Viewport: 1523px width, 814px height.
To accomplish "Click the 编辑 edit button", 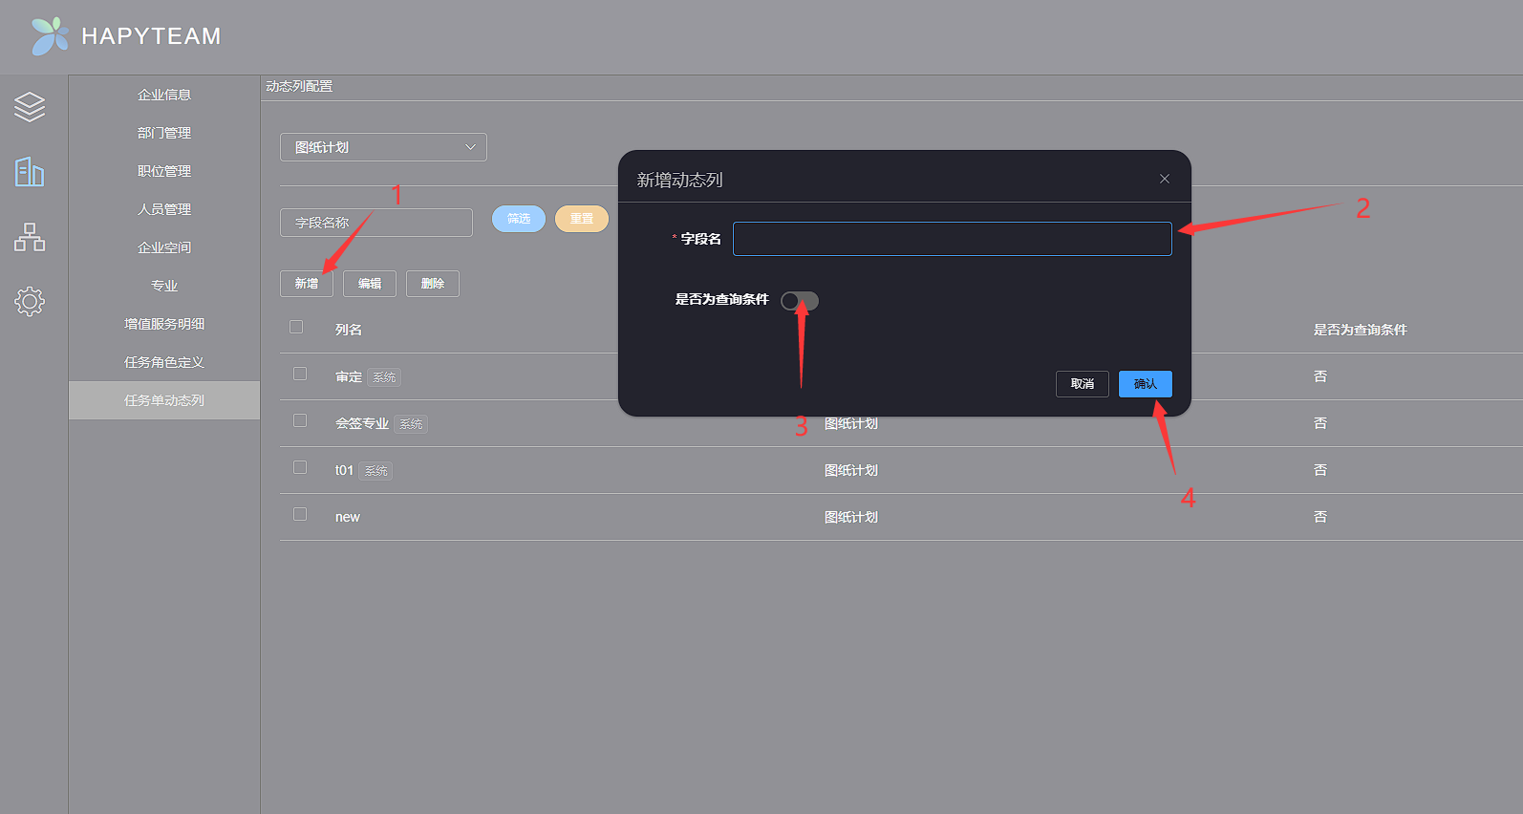I will [x=370, y=284].
